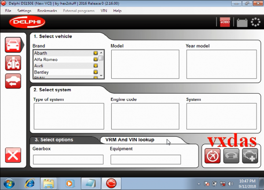
Task: Click the Type of system list box
Action: pyautogui.click(x=69, y=116)
